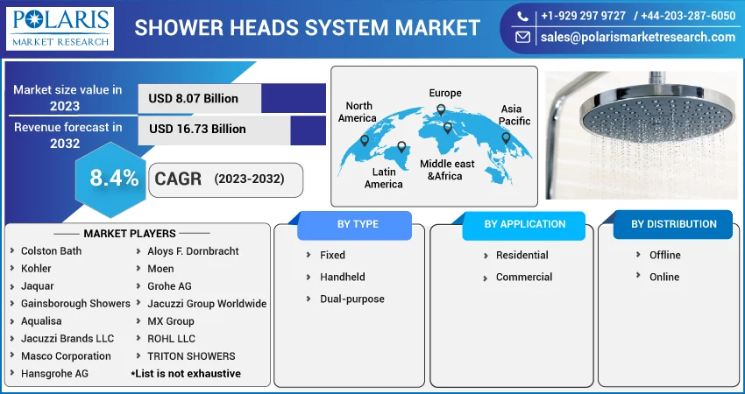Select TRITON SHOWERS in the list

pos(191,356)
